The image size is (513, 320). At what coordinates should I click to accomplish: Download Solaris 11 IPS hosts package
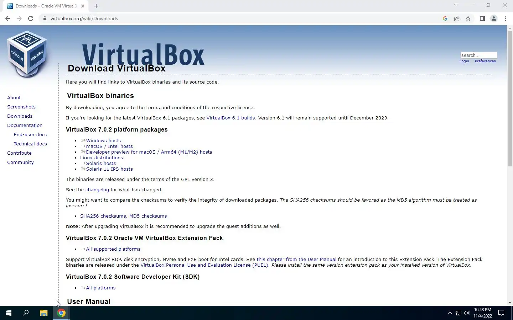109,169
